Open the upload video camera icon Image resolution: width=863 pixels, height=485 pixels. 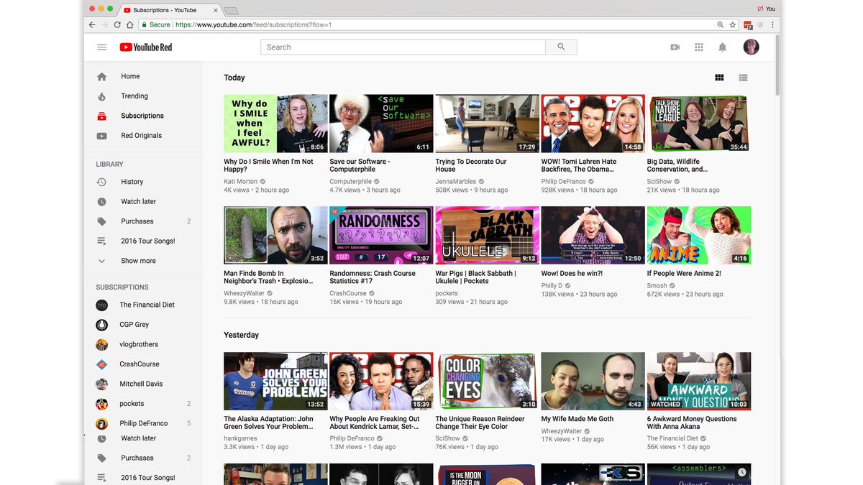(x=675, y=47)
